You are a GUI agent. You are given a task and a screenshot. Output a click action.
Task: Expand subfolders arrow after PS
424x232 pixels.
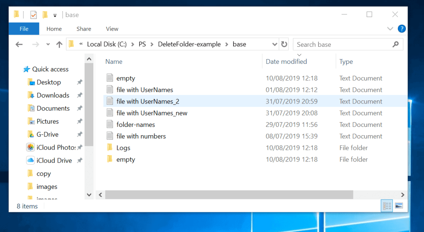pyautogui.click(x=152, y=44)
